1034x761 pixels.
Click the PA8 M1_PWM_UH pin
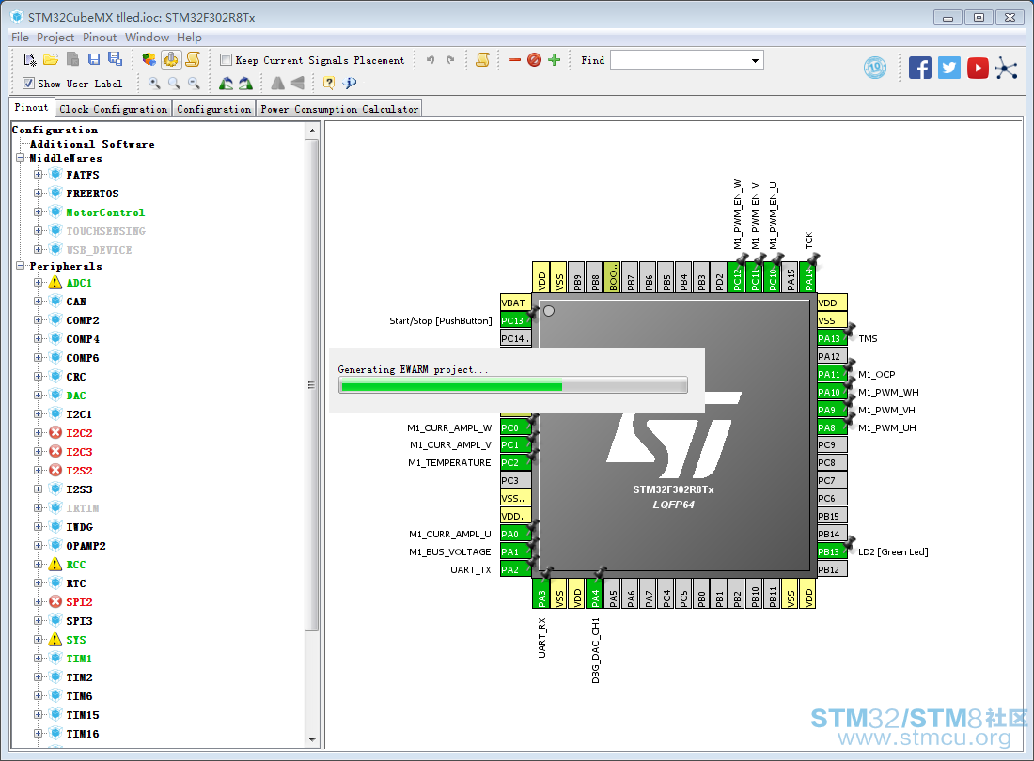pyautogui.click(x=832, y=427)
